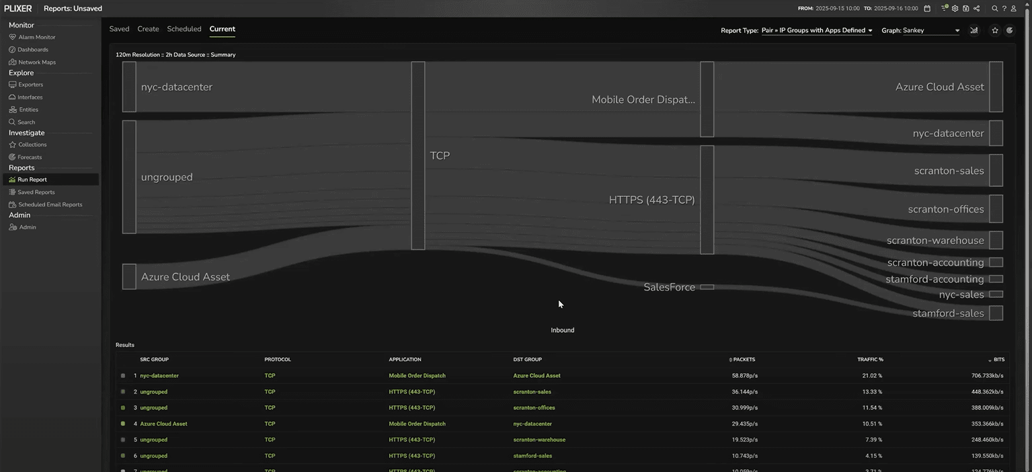Expand the Report Type dropdown
The width and height of the screenshot is (1032, 472).
point(817,30)
